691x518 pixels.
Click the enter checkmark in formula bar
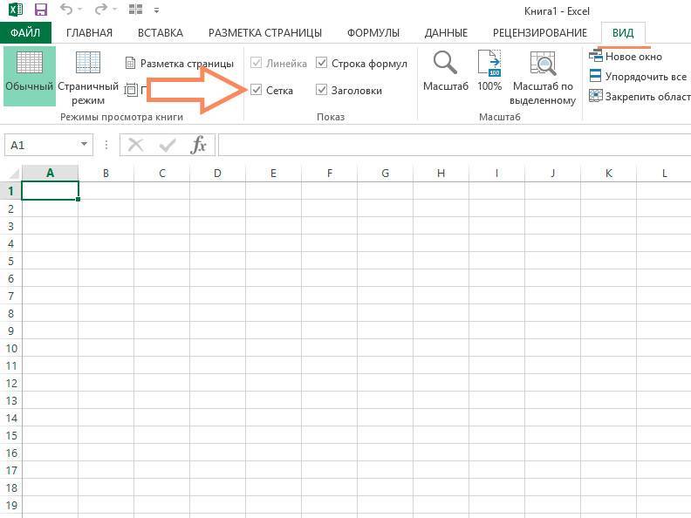[168, 145]
